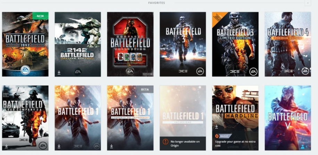The height and width of the screenshot is (155, 318).
Task: Open Battlefield 3 Limited Edition tile
Action: pos(235,44)
